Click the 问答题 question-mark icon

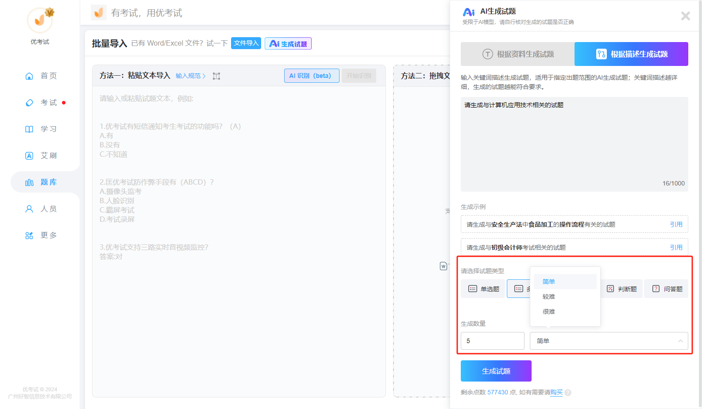[656, 289]
